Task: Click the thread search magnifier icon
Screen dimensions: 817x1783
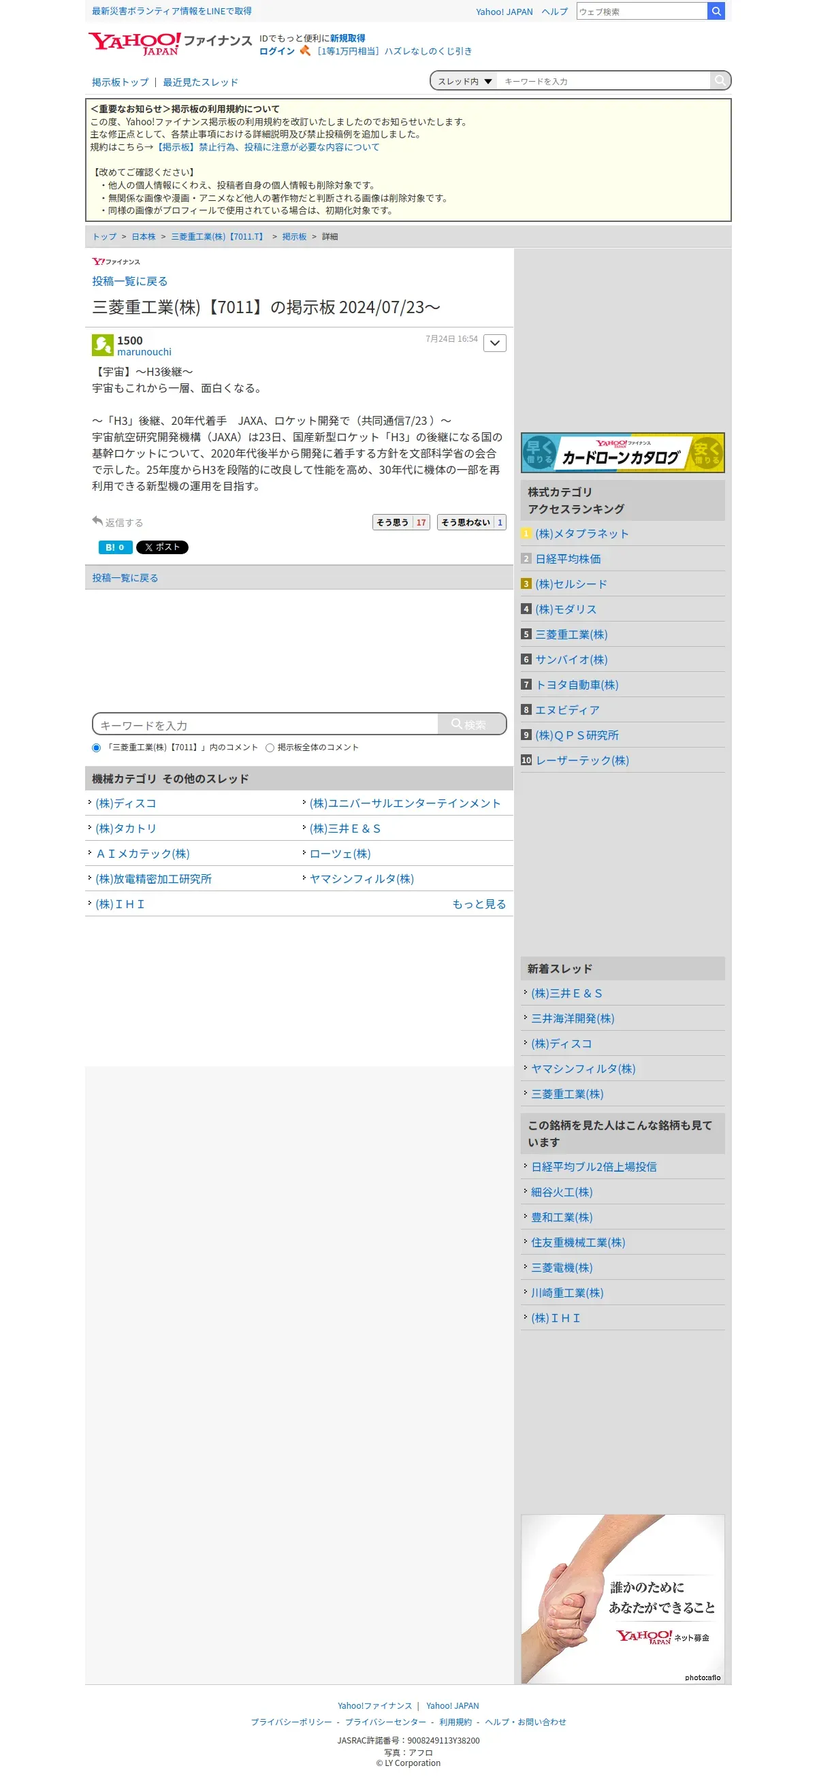Action: pyautogui.click(x=720, y=80)
